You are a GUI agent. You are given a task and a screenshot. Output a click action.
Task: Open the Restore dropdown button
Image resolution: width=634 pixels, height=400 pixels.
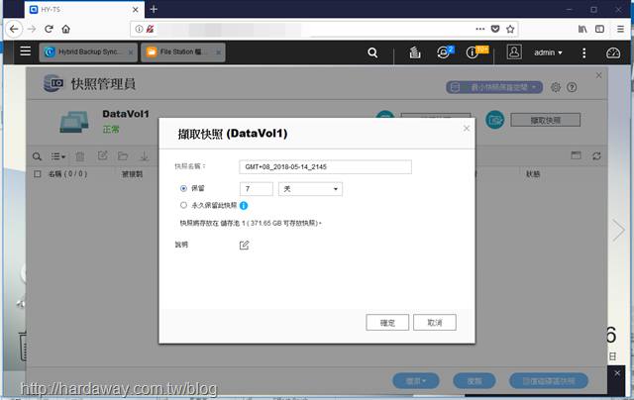416,380
